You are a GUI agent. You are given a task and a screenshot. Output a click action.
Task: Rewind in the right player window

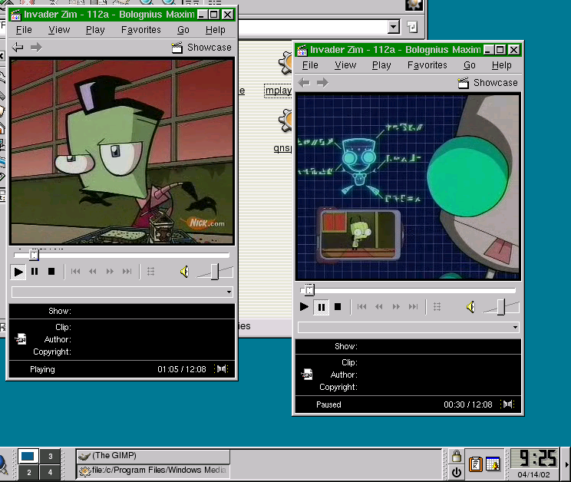coord(378,307)
